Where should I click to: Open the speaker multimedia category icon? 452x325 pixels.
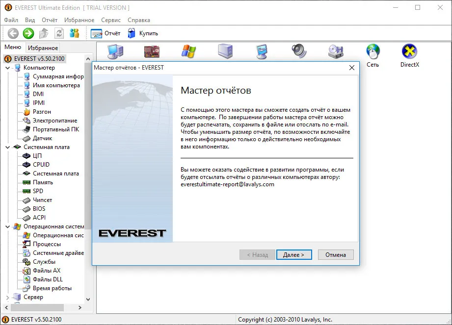tap(299, 52)
